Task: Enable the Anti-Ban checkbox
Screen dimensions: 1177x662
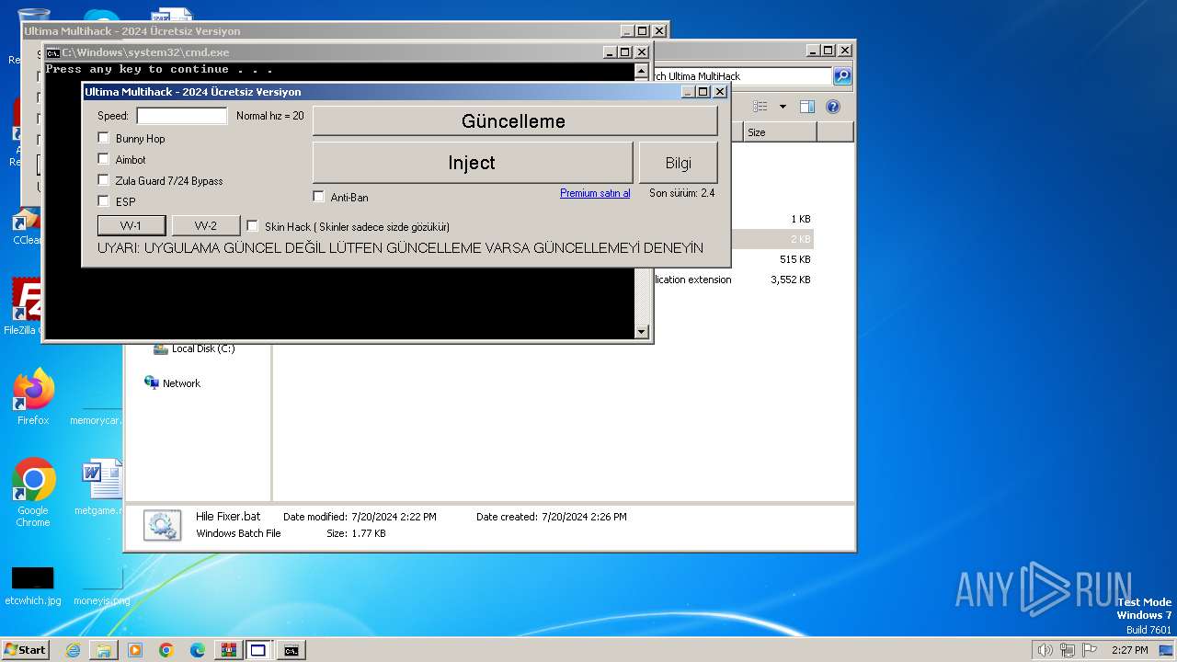Action: coord(319,197)
